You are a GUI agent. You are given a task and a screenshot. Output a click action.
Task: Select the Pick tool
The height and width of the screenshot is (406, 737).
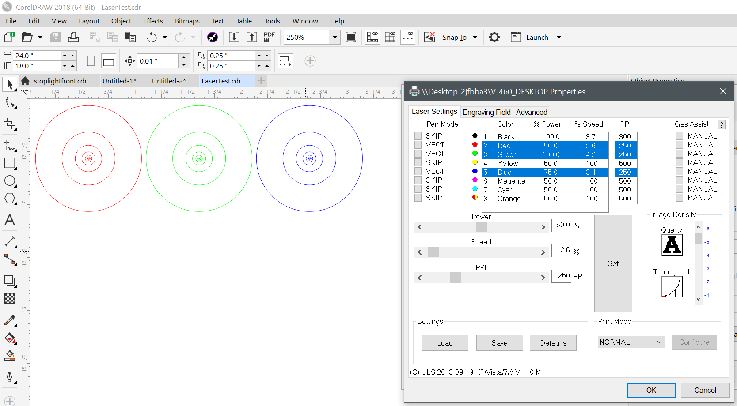tap(10, 84)
